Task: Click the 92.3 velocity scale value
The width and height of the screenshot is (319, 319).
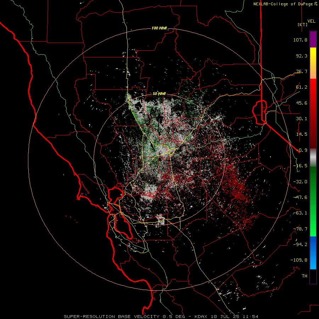Action: pos(302,56)
